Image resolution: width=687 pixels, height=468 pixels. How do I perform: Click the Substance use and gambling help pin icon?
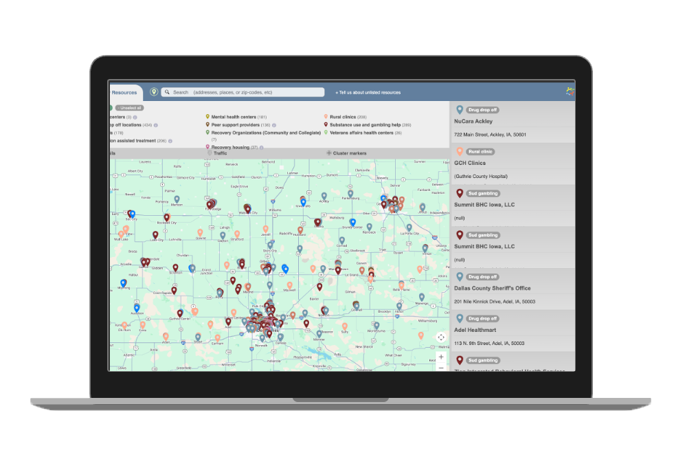pyautogui.click(x=326, y=124)
